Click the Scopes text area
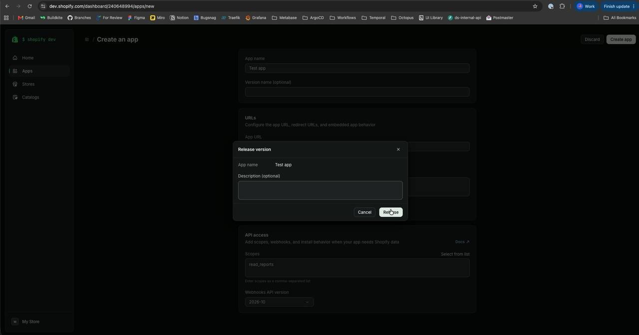 click(x=357, y=268)
